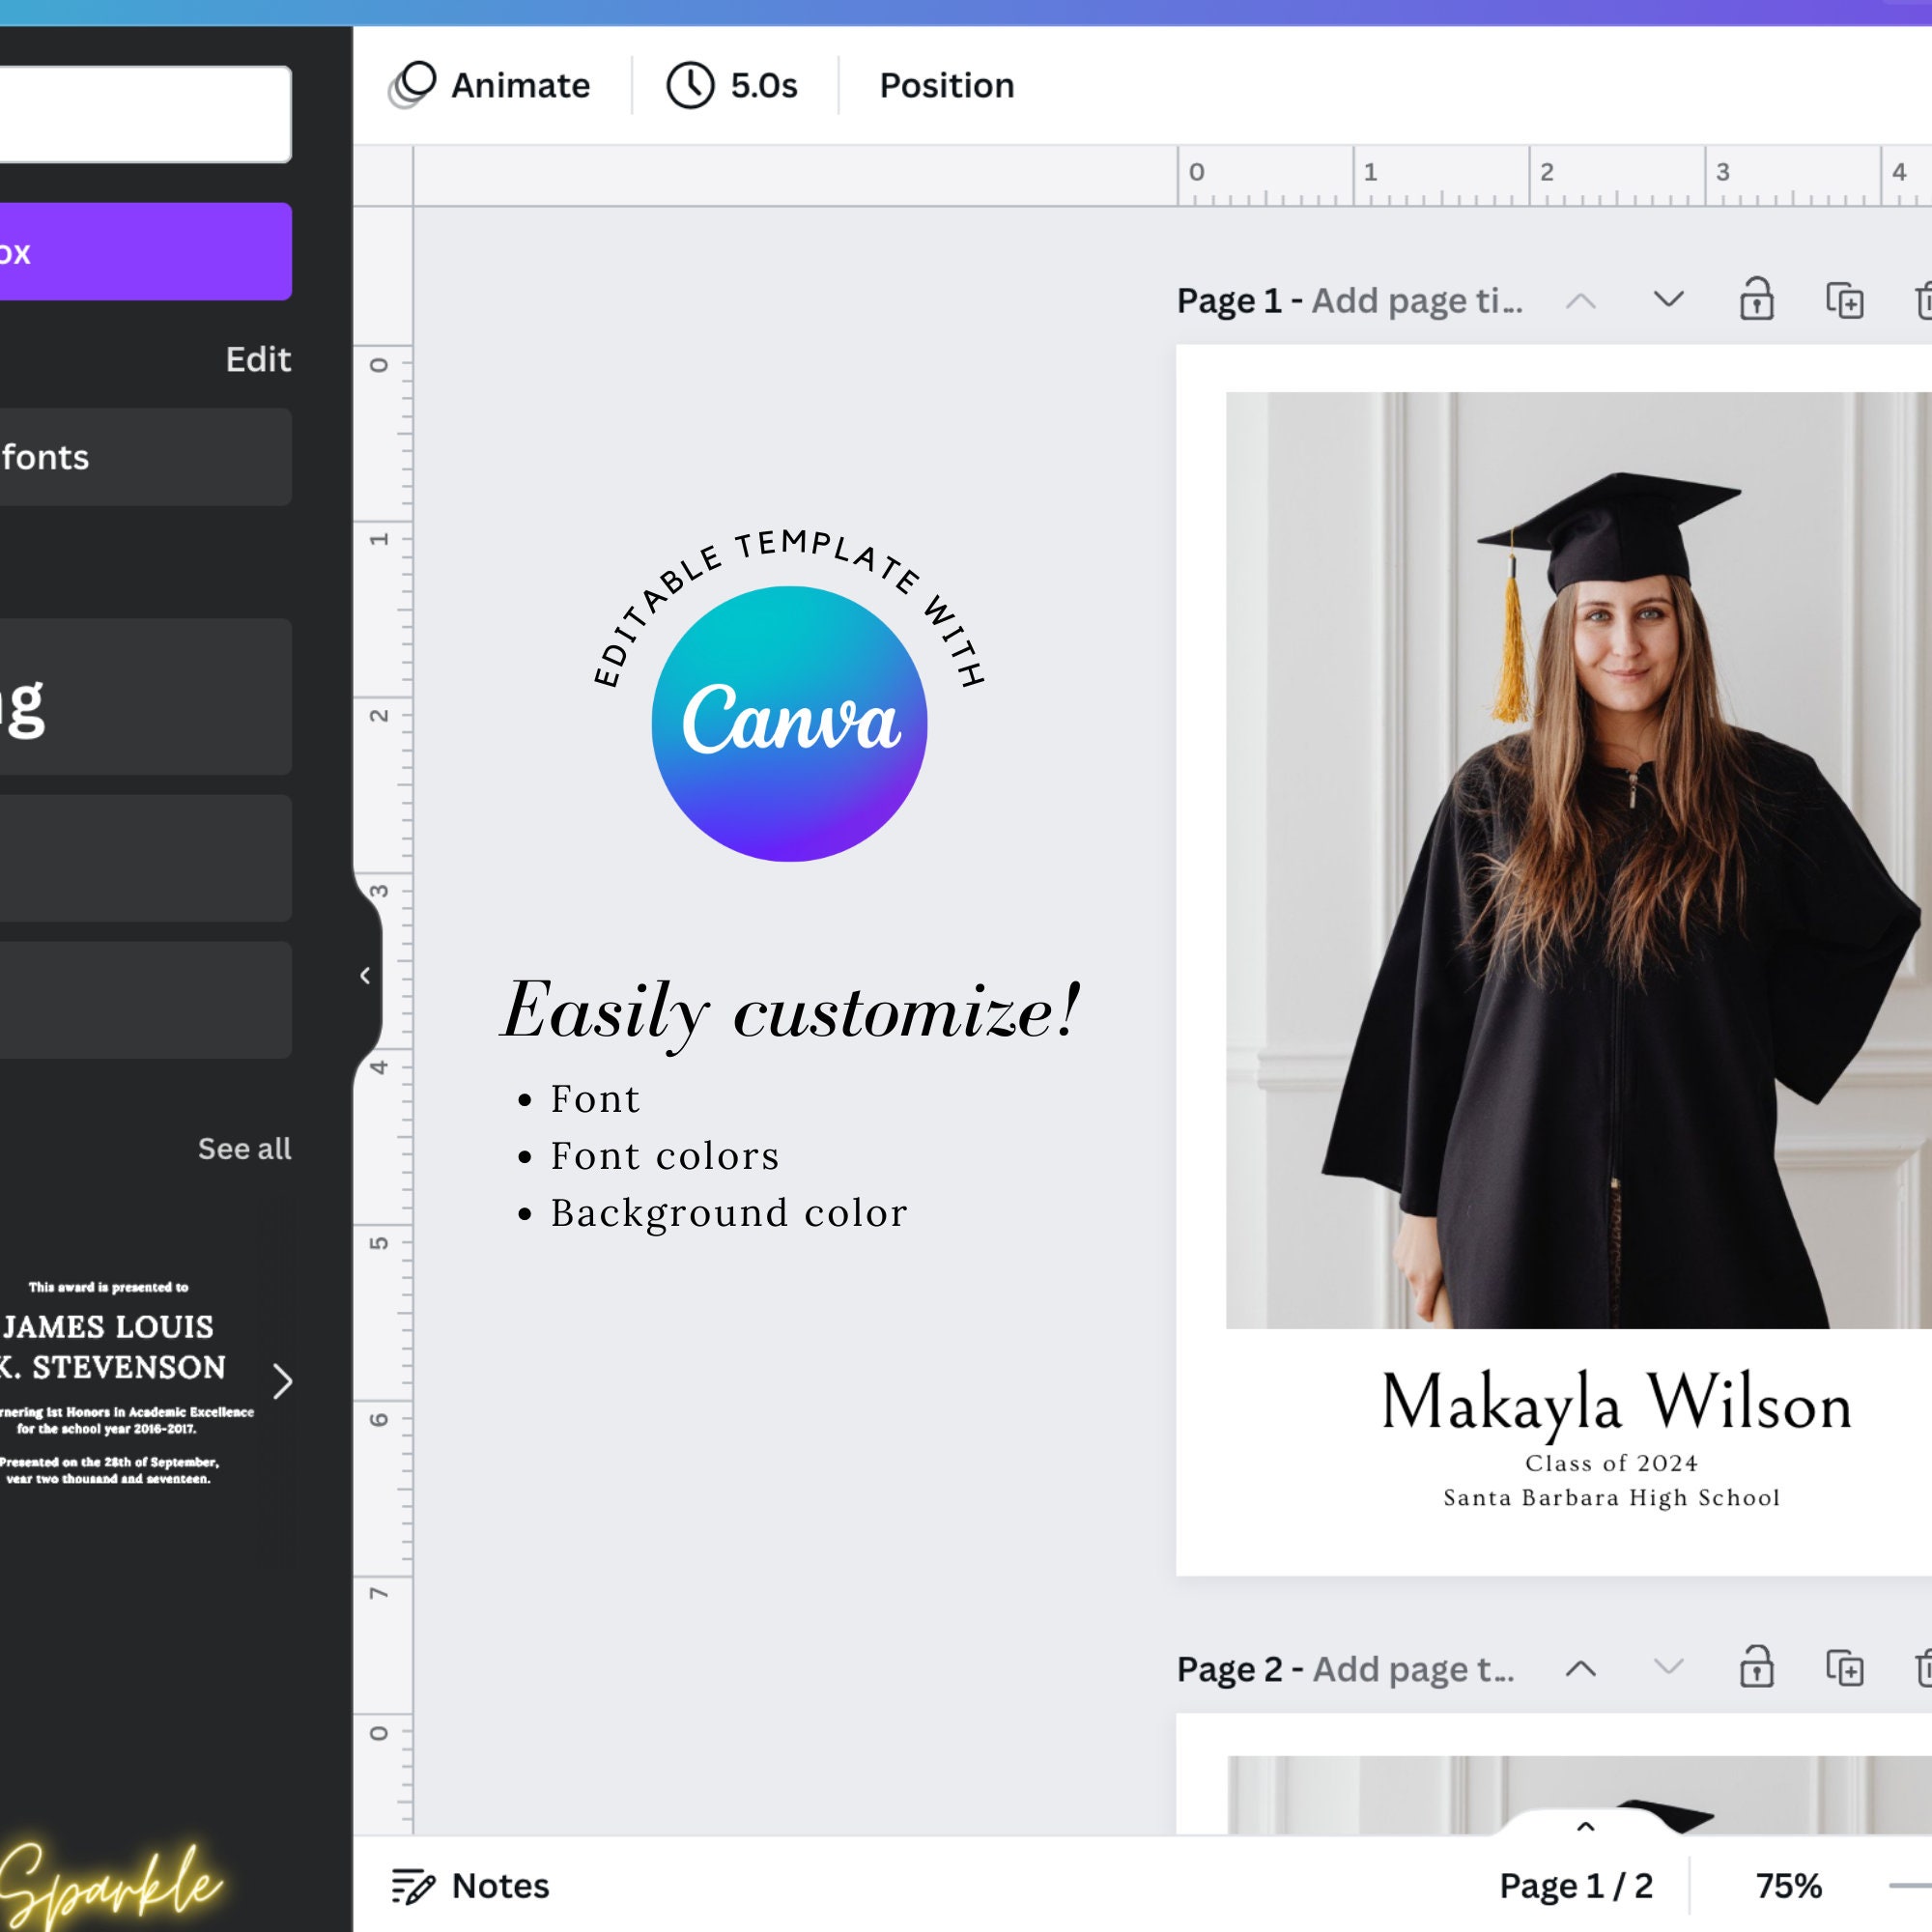The image size is (1932, 1932).
Task: Open the Position menu
Action: (x=946, y=85)
